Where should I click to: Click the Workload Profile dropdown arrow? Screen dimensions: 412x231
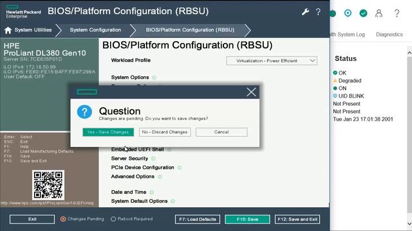(x=312, y=61)
